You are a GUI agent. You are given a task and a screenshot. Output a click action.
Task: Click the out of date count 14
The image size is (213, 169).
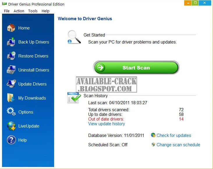click(181, 119)
